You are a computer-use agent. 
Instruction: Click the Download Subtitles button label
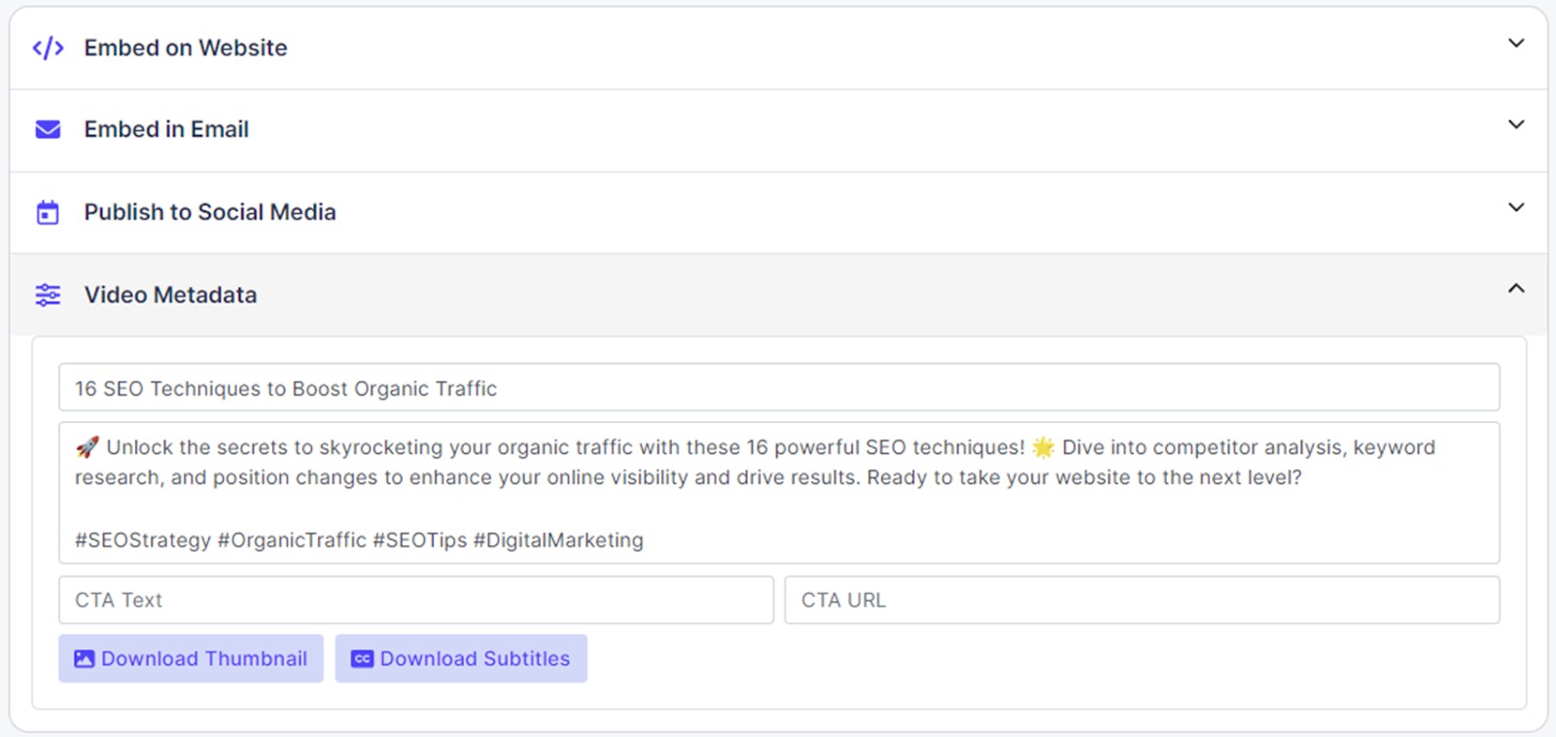pos(475,659)
